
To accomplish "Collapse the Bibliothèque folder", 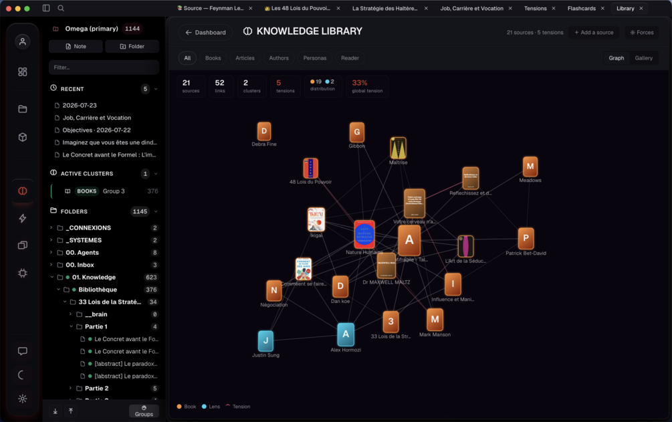I will (58, 290).
